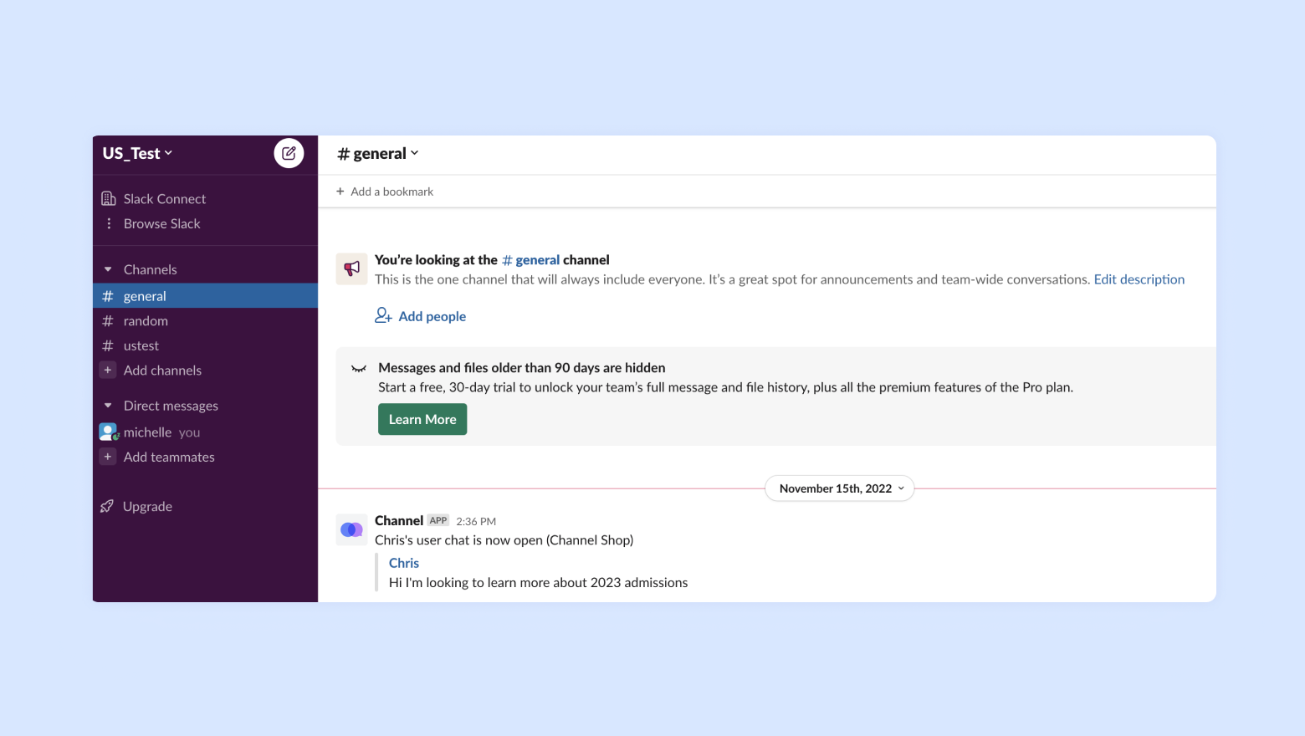Screen dimensions: 1305x736
Task: Click the Add people icon
Action: (383, 315)
